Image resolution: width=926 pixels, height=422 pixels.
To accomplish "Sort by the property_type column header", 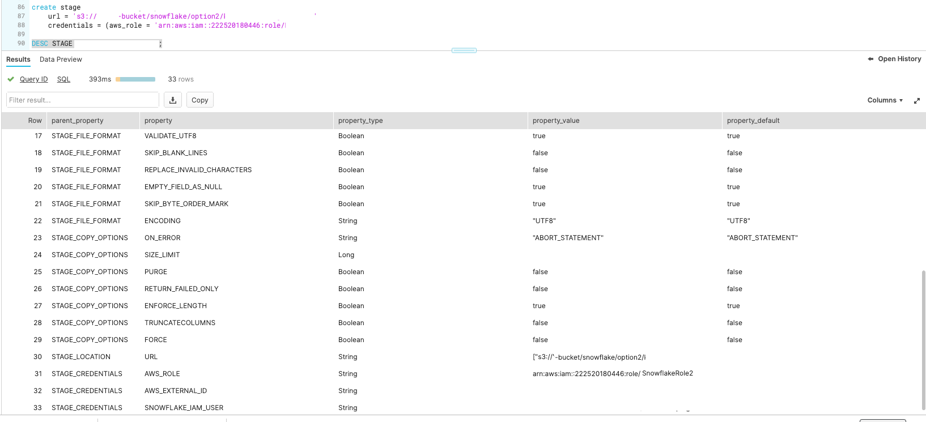I will click(x=360, y=121).
